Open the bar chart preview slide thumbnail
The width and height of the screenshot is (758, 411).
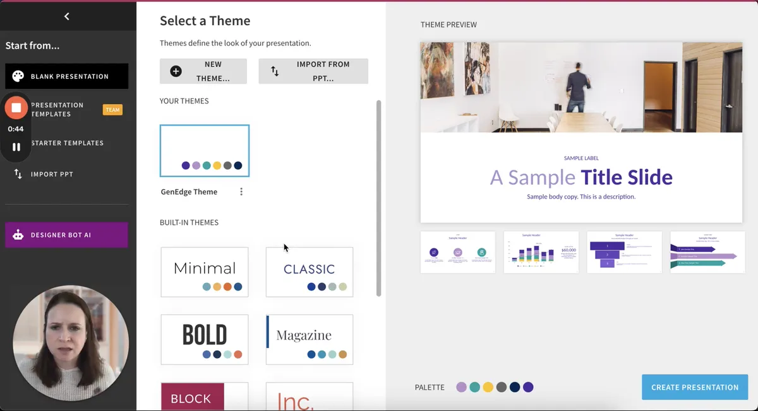pos(541,252)
